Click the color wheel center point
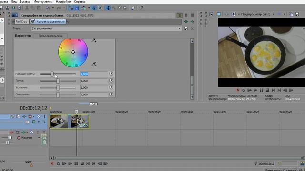This screenshot has height=171, width=305. point(73,52)
